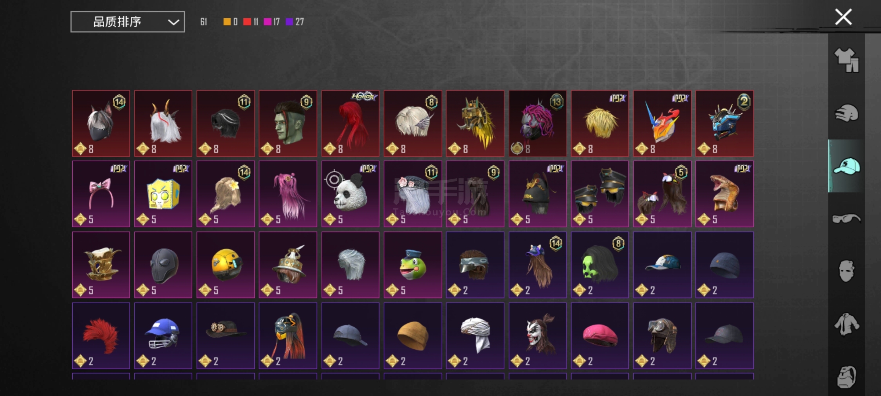Viewport: 881px width, 396px height.
Task: Pick the pink bow headband item
Action: coord(101,194)
